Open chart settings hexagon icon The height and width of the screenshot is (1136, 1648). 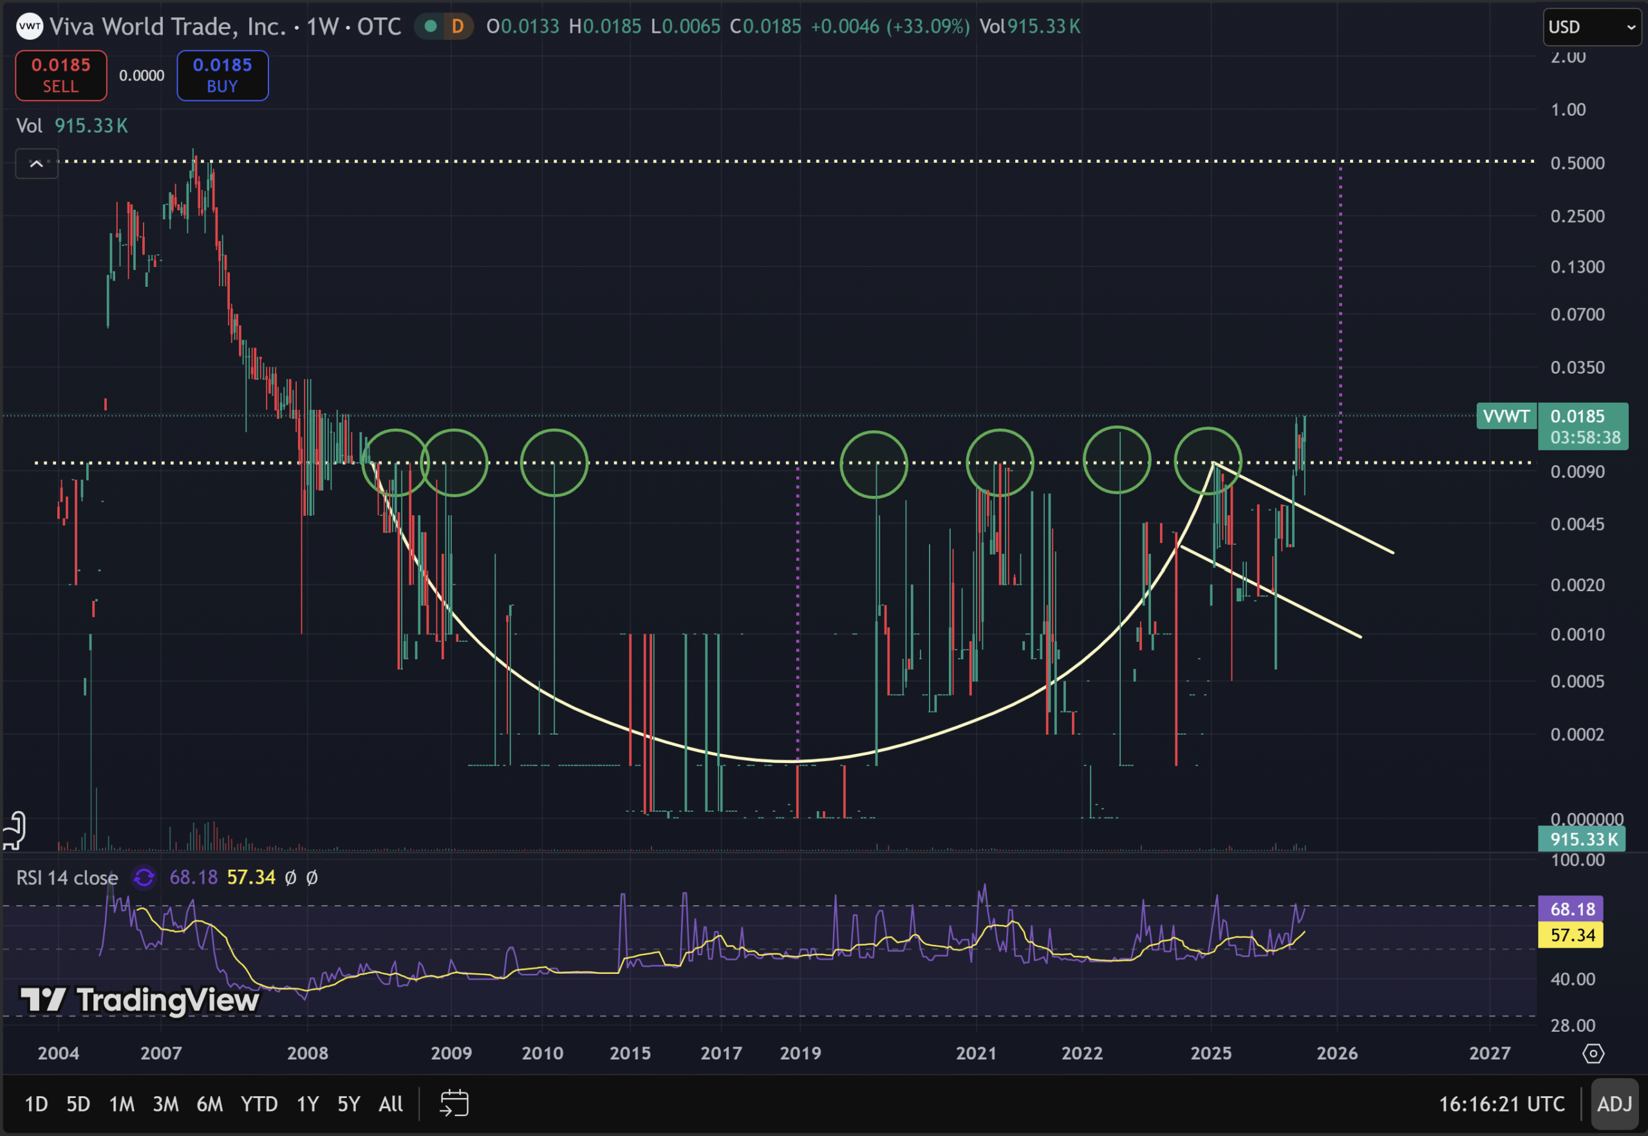tap(1593, 1054)
